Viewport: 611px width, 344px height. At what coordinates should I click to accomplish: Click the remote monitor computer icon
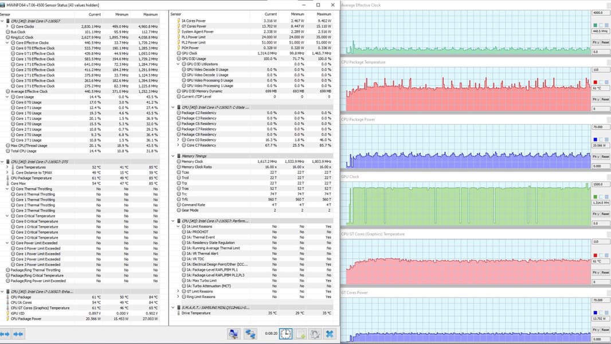pos(233,334)
